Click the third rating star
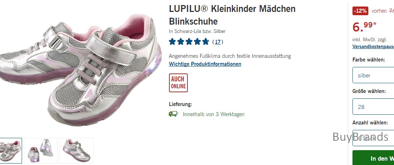Viewport: 394px width, 165px height. click(x=189, y=42)
